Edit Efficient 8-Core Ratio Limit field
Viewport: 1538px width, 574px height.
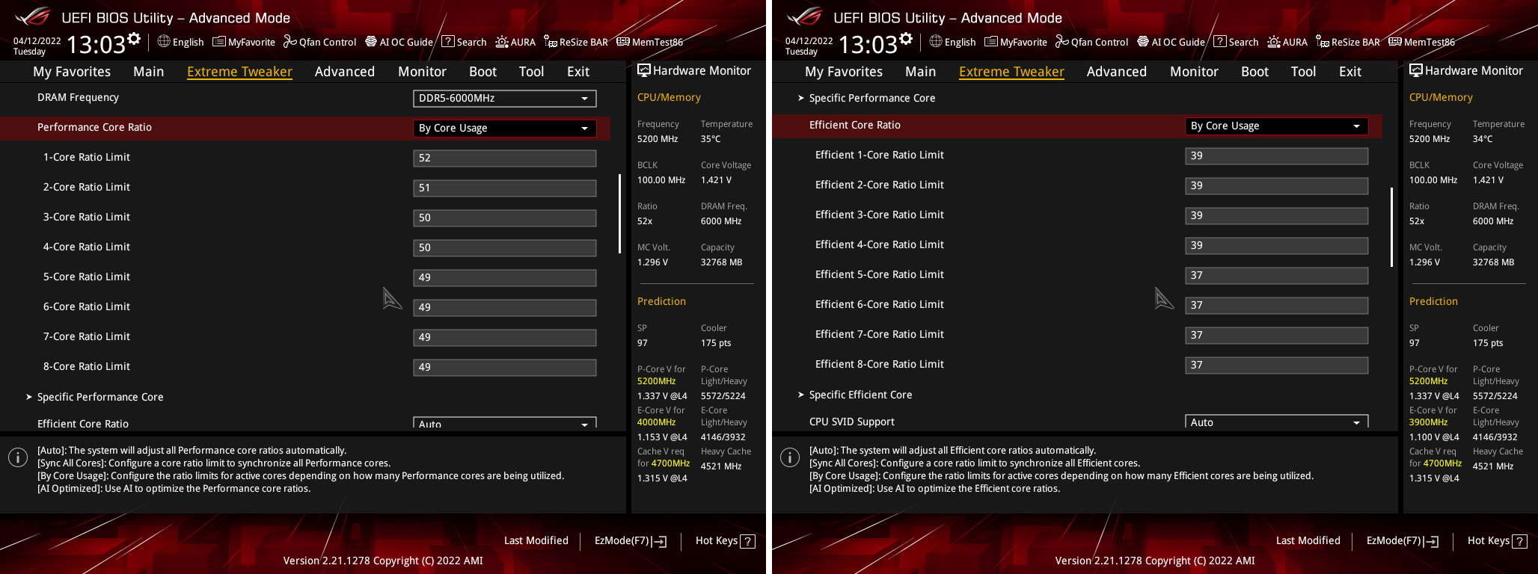1277,365
